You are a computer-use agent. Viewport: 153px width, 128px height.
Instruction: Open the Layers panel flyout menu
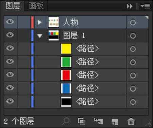click(x=146, y=6)
